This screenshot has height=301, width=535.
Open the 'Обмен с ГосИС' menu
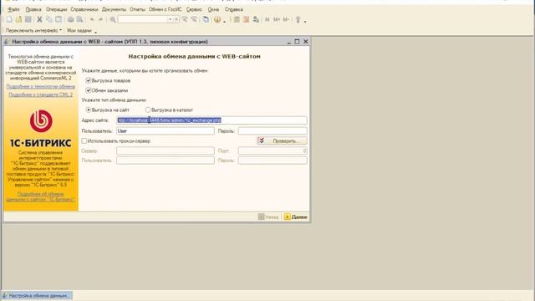(166, 9)
